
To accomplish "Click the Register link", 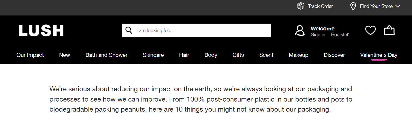I will [x=340, y=34].
